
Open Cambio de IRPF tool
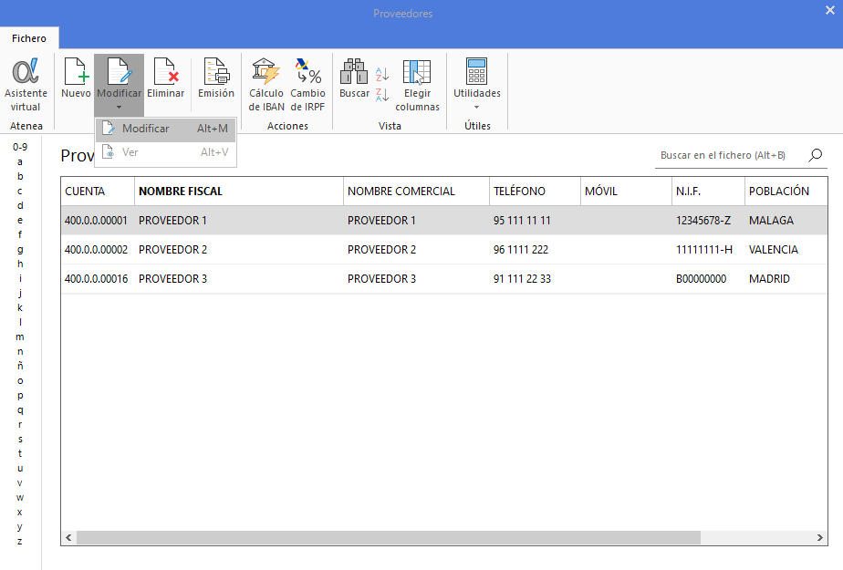coord(307,84)
